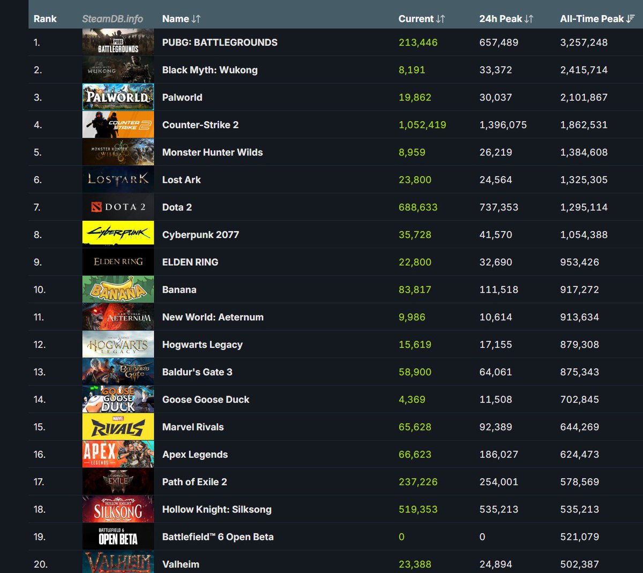Click the yellow Cyberpunk logo image
643x573 pixels.
pyautogui.click(x=118, y=234)
